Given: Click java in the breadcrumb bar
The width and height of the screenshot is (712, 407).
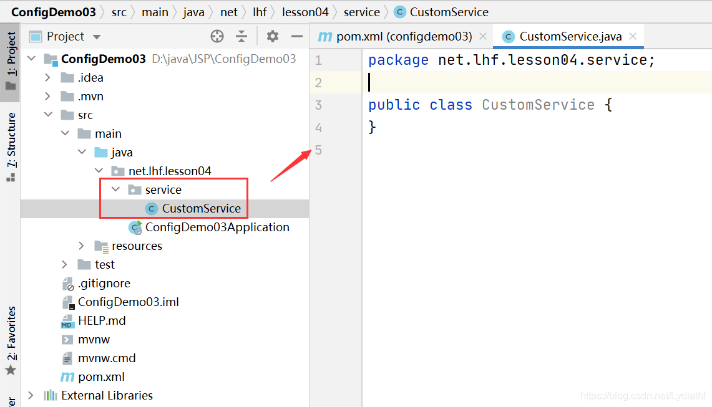Looking at the screenshot, I should click(194, 12).
